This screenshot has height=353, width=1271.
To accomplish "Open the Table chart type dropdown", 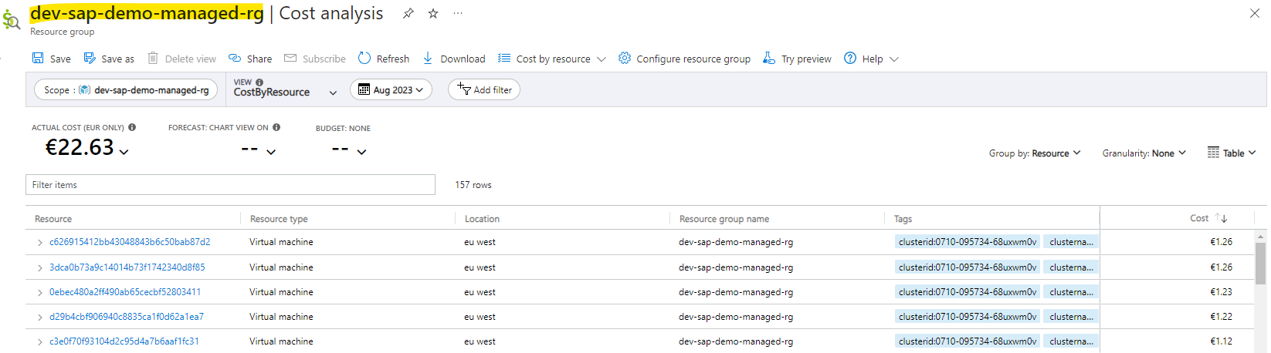I will [1232, 153].
